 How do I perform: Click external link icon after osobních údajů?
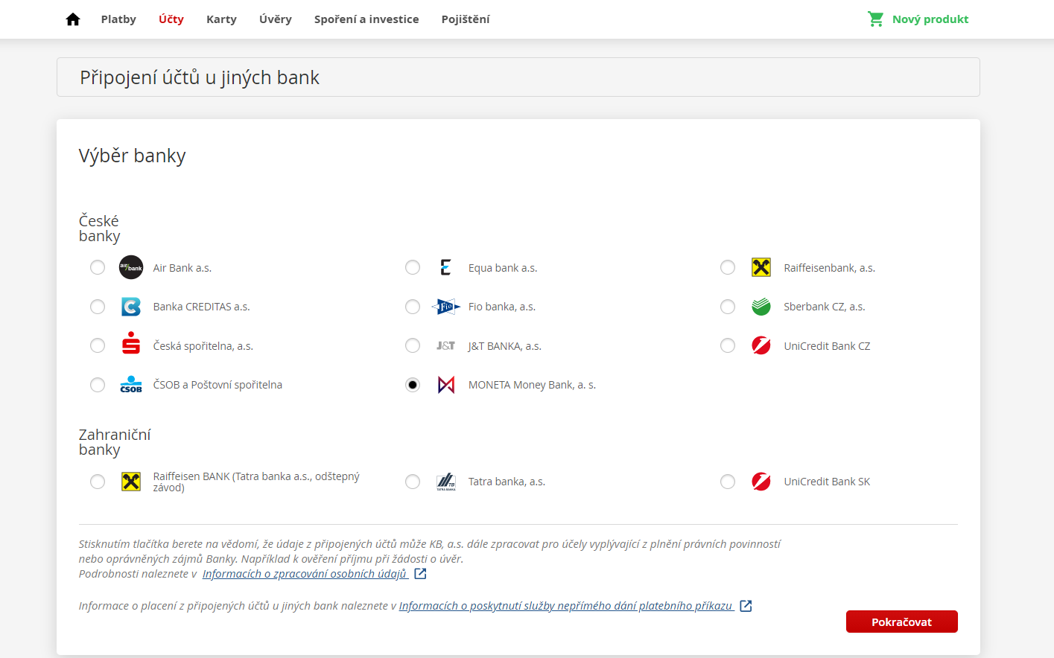point(420,574)
